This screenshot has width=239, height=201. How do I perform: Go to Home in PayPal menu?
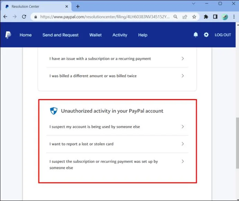click(x=26, y=35)
